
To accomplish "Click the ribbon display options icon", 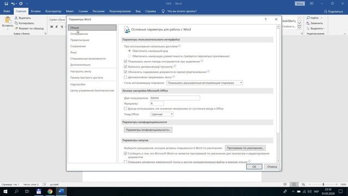I will pyautogui.click(x=312, y=4).
